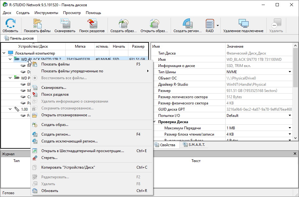
Task: Click the hex viewer icon in context menu
Action: [x=35, y=151]
